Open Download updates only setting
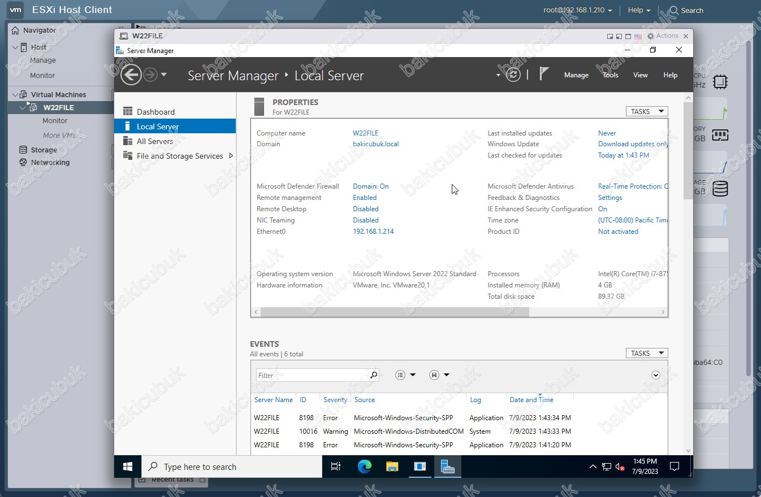 point(633,144)
